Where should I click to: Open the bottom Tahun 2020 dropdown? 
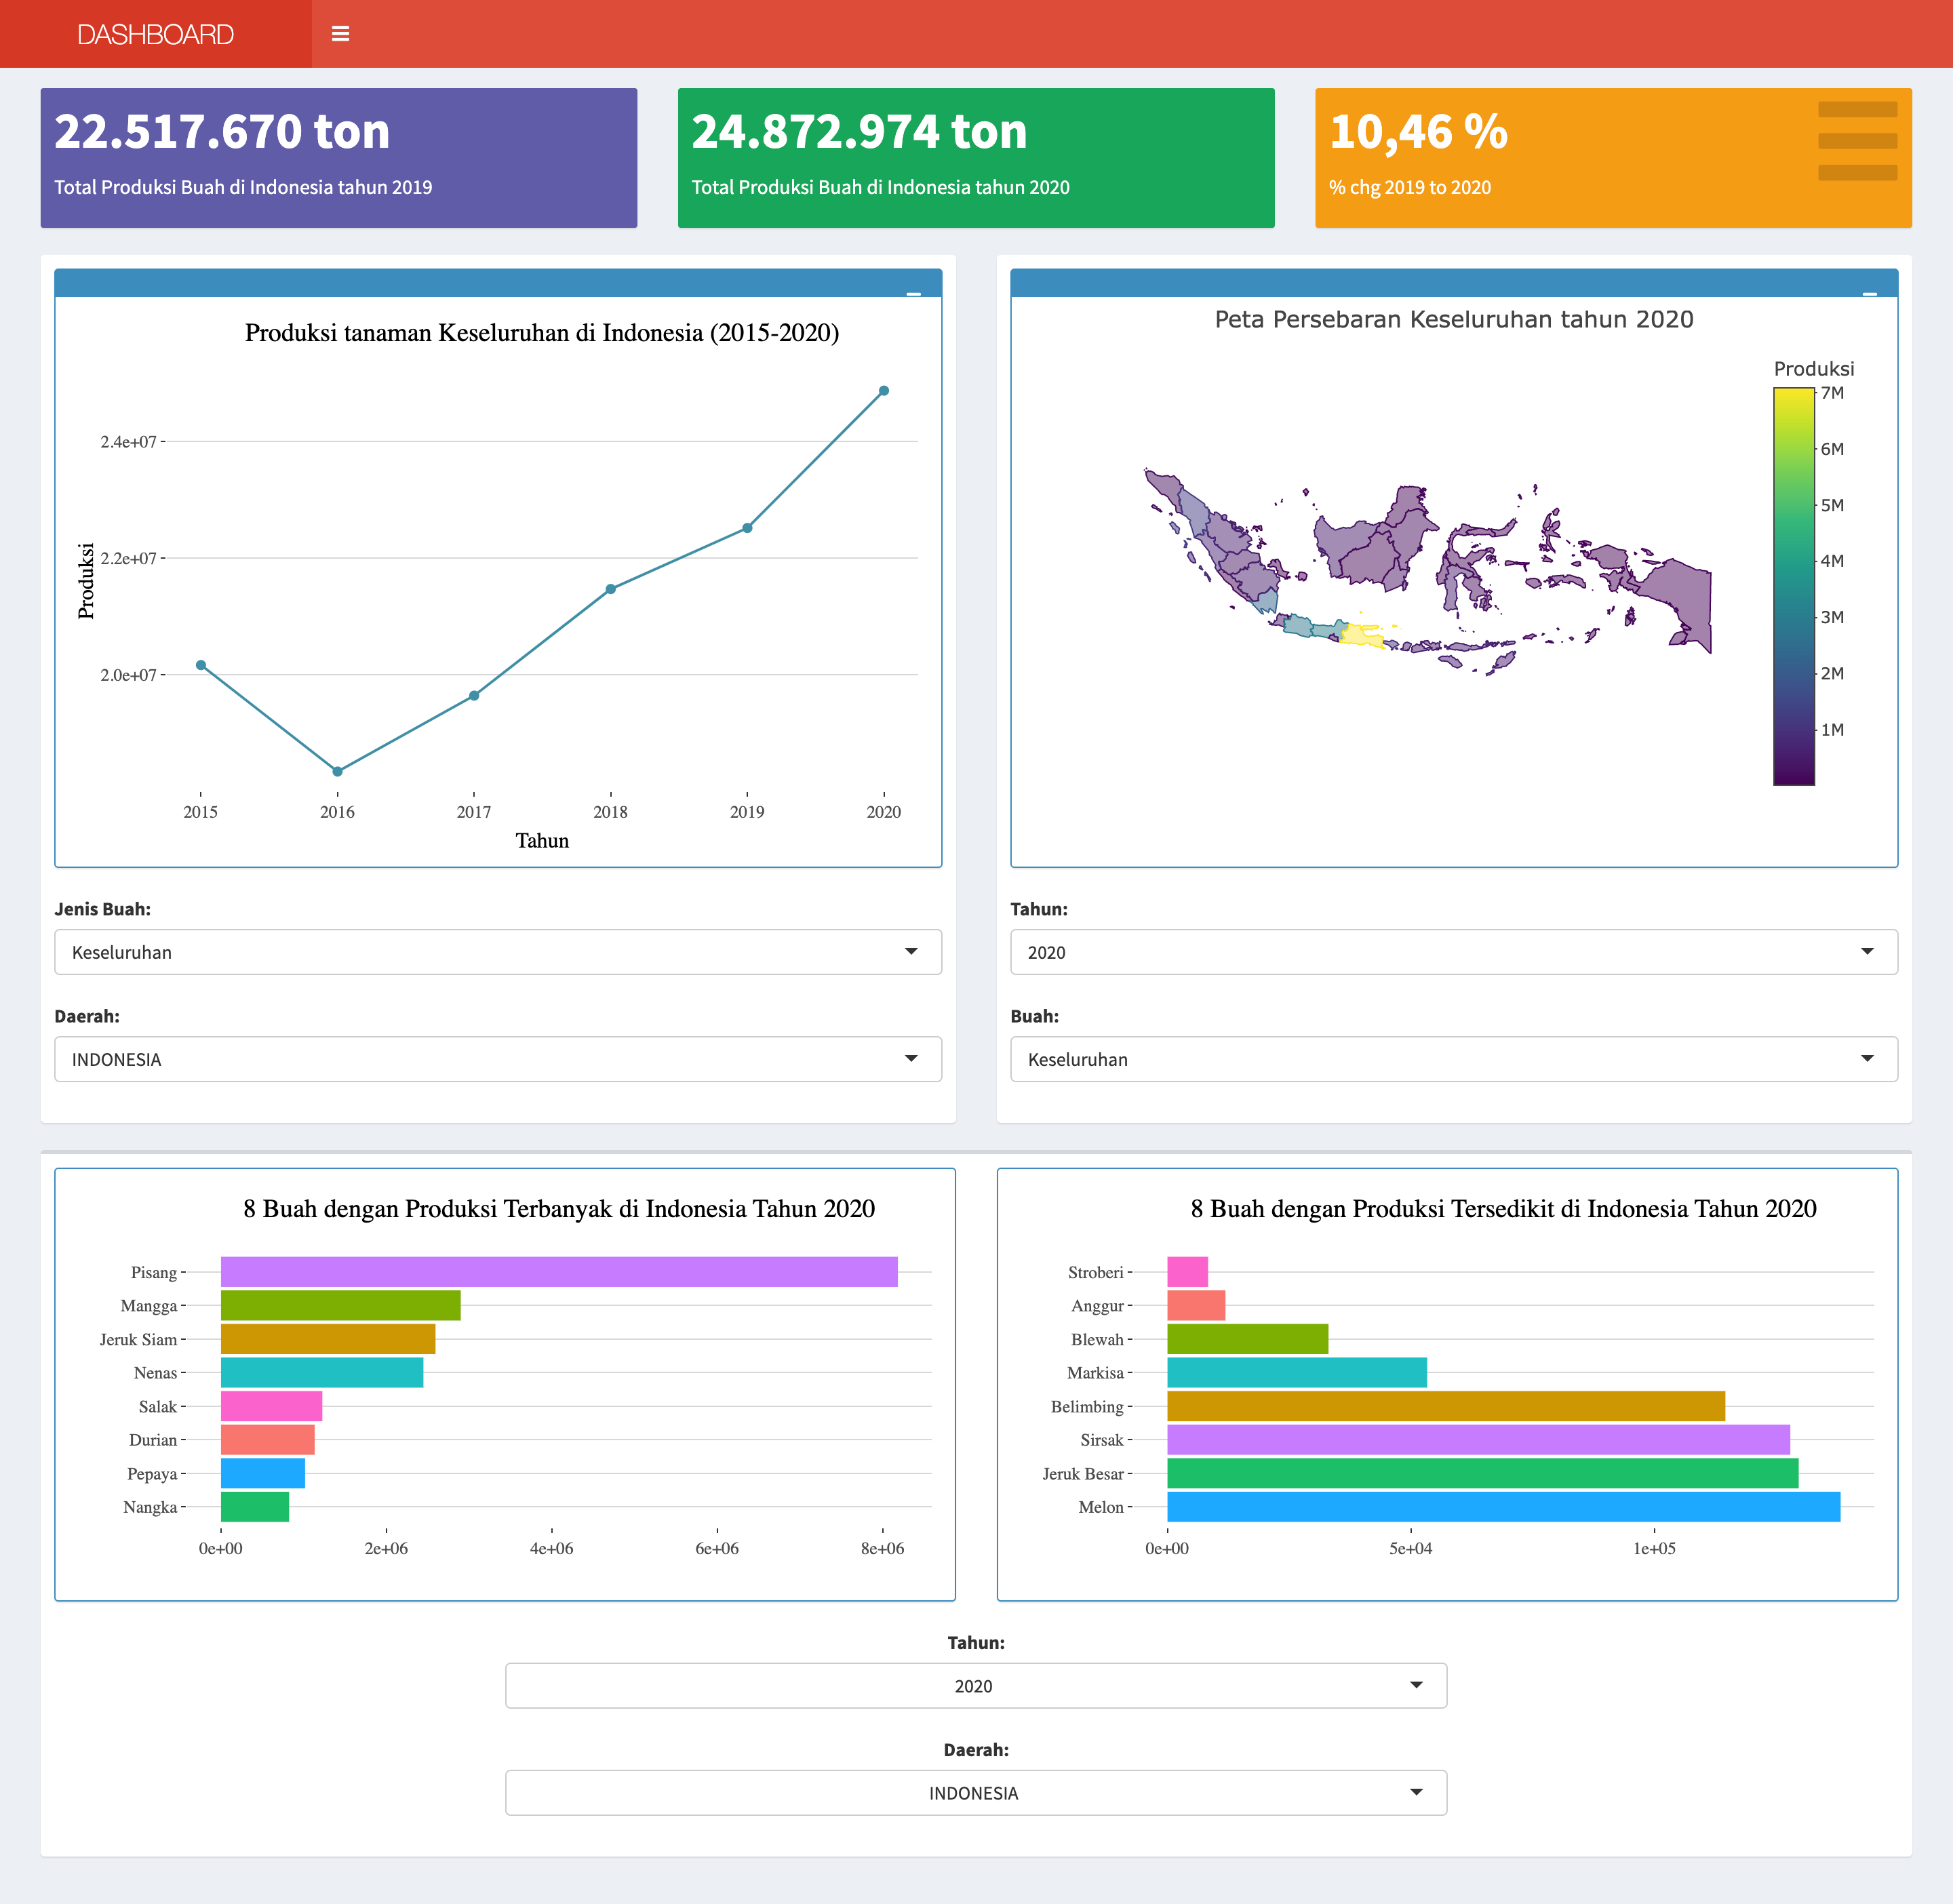[x=976, y=1686]
